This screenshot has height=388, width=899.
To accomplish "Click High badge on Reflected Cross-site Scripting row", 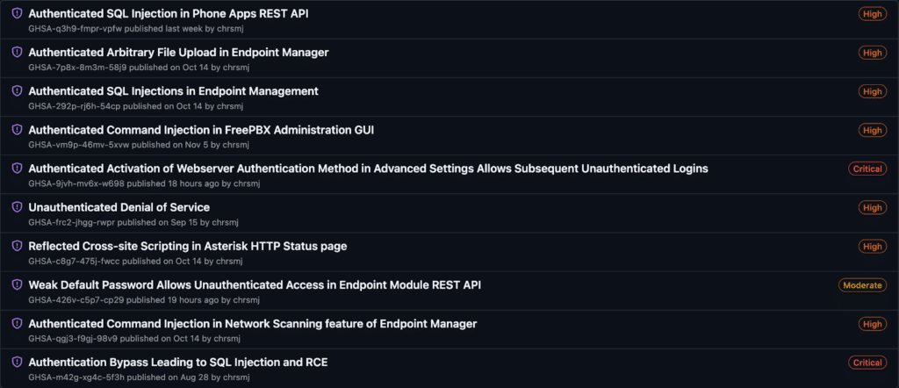I will click(x=872, y=246).
